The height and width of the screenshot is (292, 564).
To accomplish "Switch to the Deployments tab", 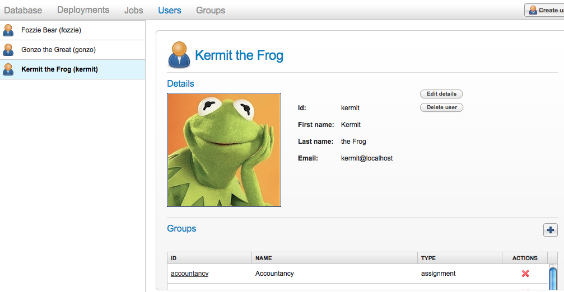I will tap(83, 10).
